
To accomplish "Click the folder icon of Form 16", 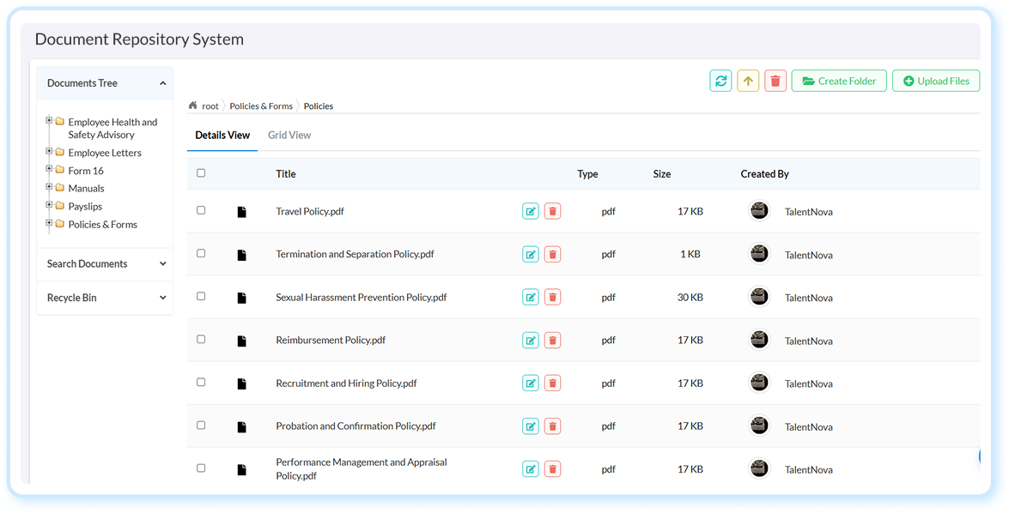I will pyautogui.click(x=60, y=170).
